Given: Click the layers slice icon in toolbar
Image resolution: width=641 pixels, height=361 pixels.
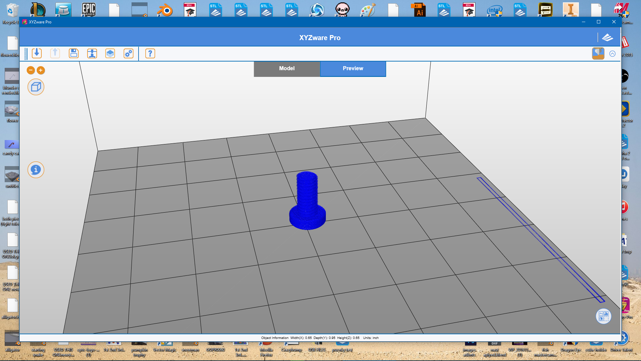Looking at the screenshot, I should pyautogui.click(x=110, y=53).
